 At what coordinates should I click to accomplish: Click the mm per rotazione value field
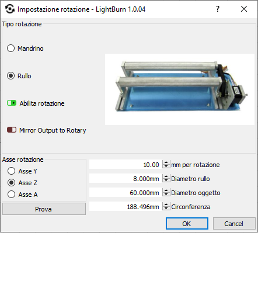pyautogui.click(x=125, y=165)
